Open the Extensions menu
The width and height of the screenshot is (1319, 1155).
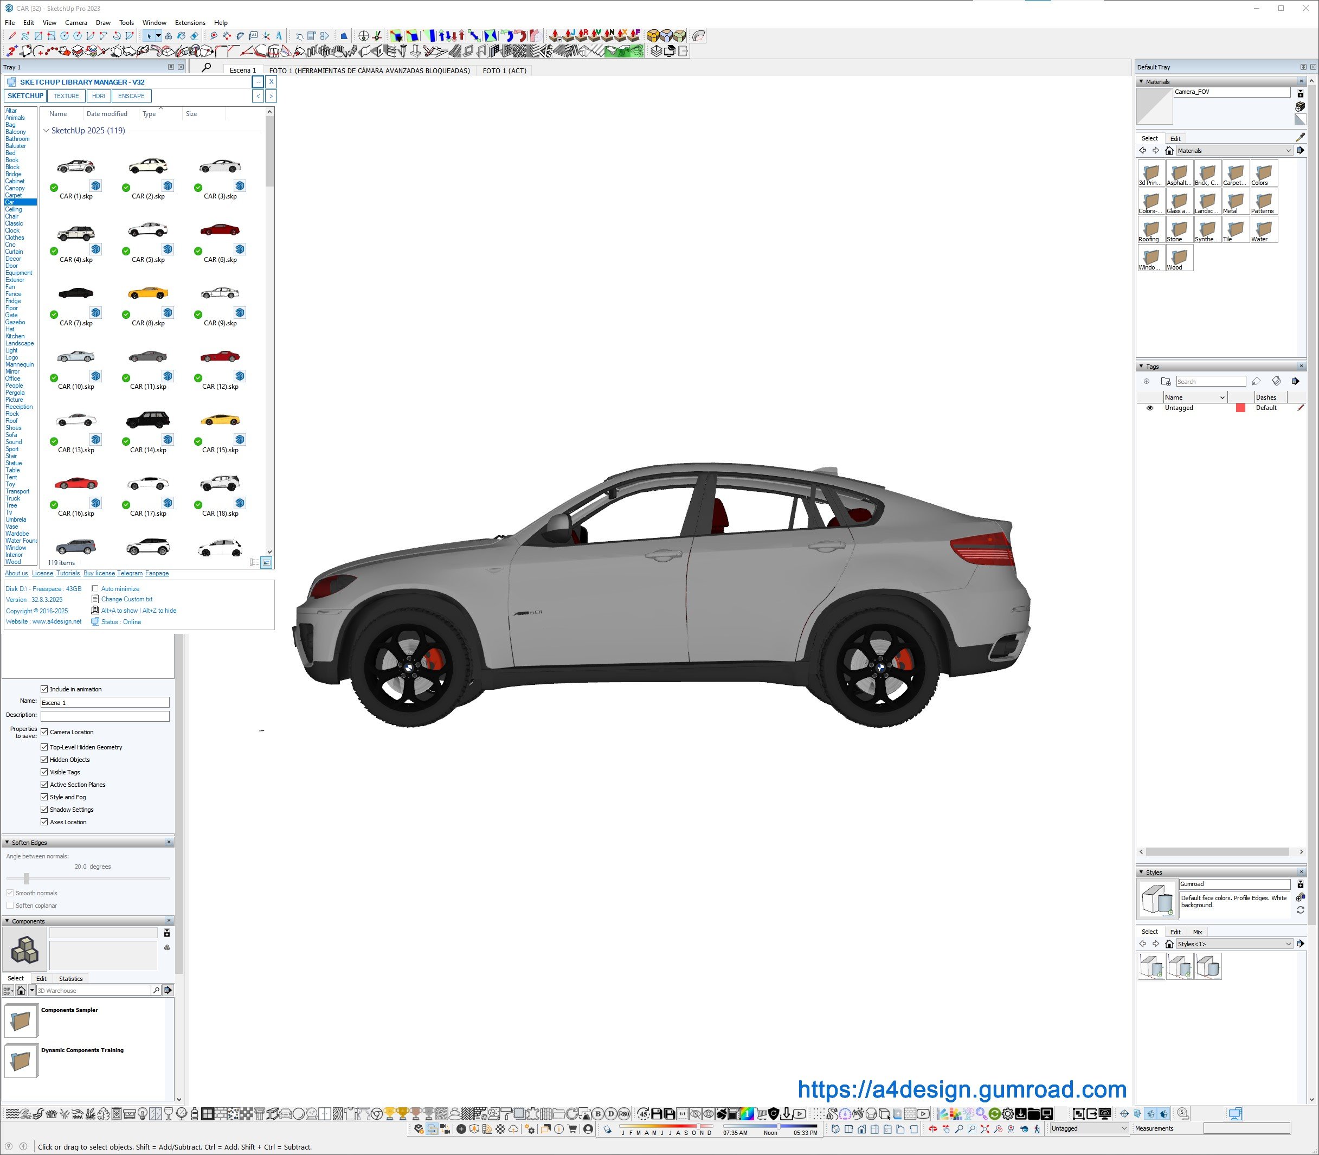(190, 23)
